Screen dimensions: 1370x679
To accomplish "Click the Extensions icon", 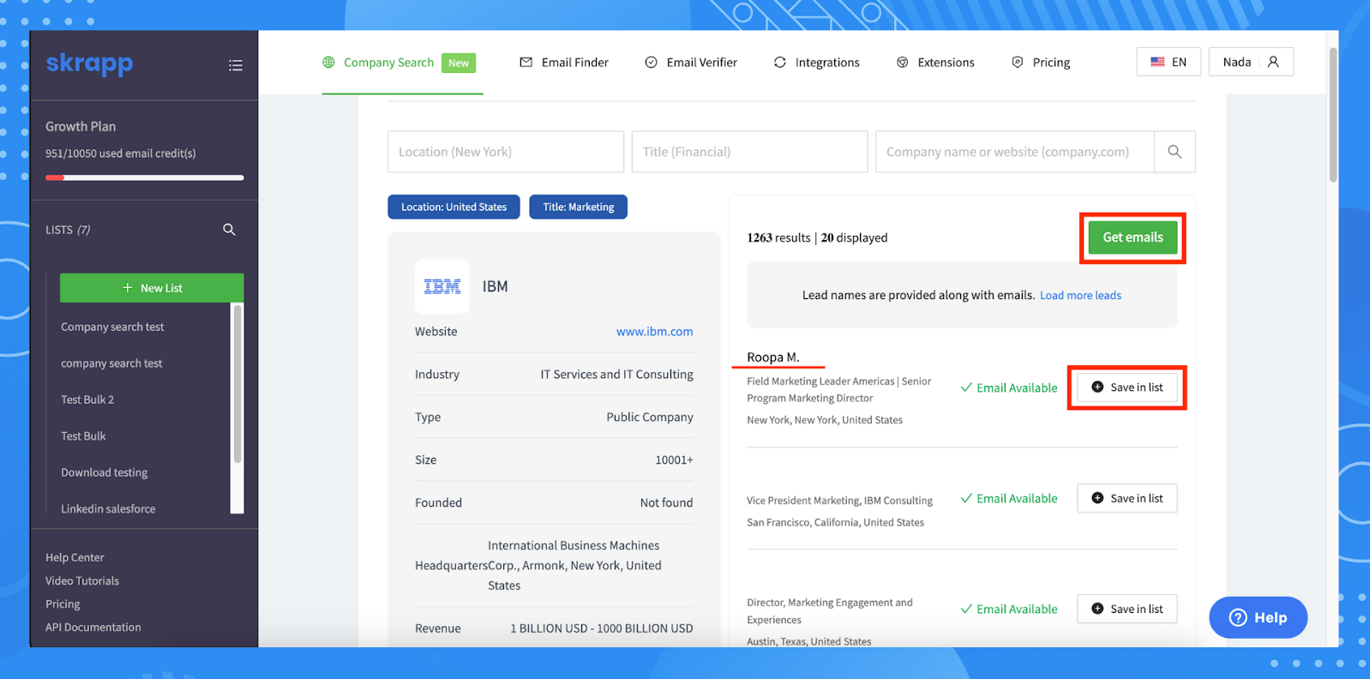I will pyautogui.click(x=903, y=63).
